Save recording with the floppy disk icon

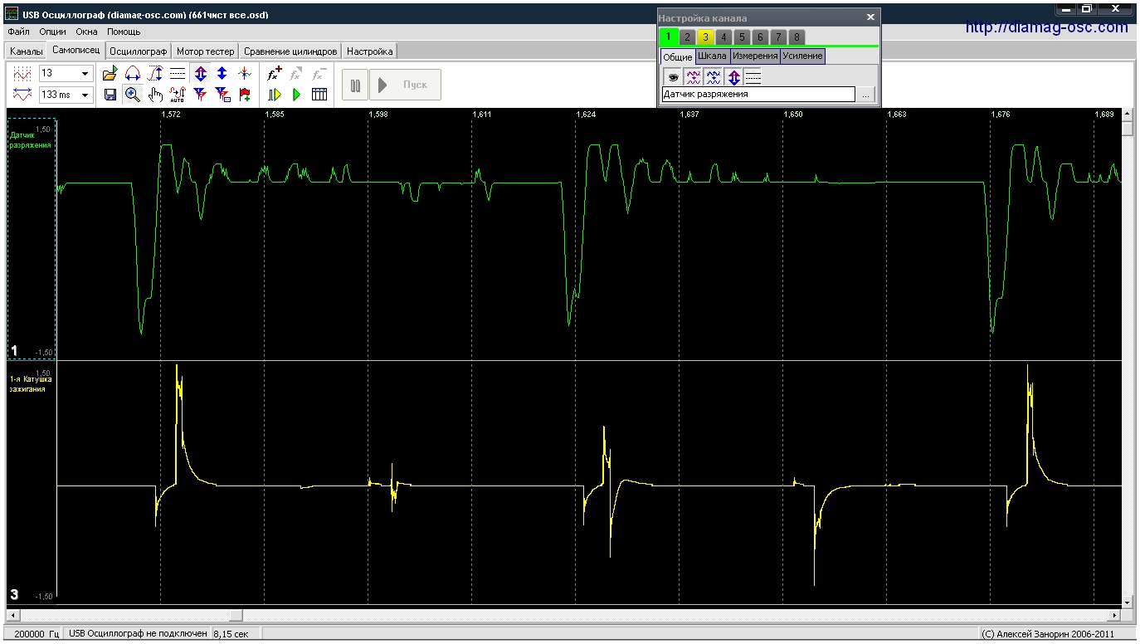tap(110, 95)
